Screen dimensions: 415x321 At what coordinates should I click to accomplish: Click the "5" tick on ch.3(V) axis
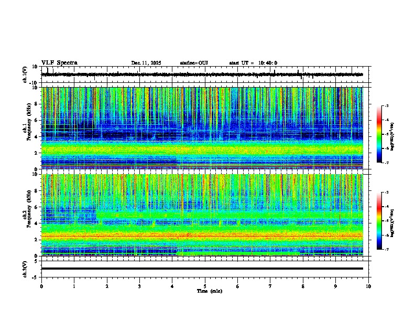36,261
